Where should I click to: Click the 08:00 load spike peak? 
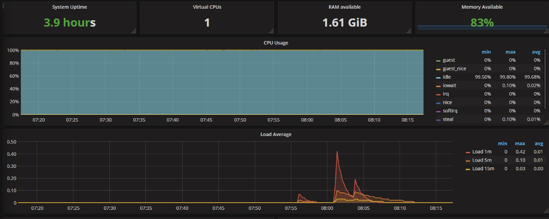337,151
